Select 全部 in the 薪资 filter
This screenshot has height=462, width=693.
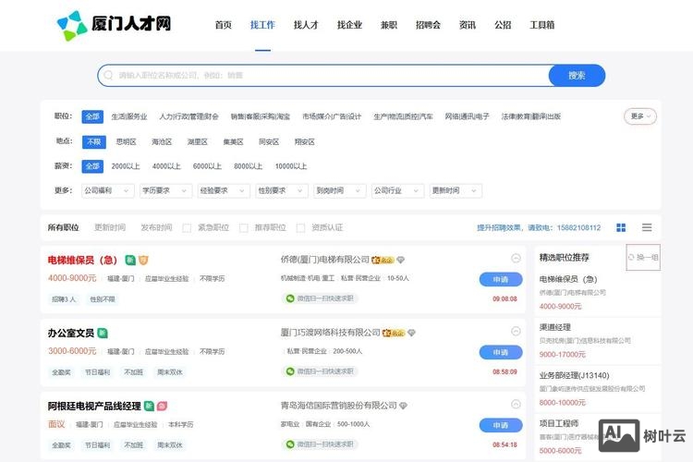pyautogui.click(x=92, y=166)
